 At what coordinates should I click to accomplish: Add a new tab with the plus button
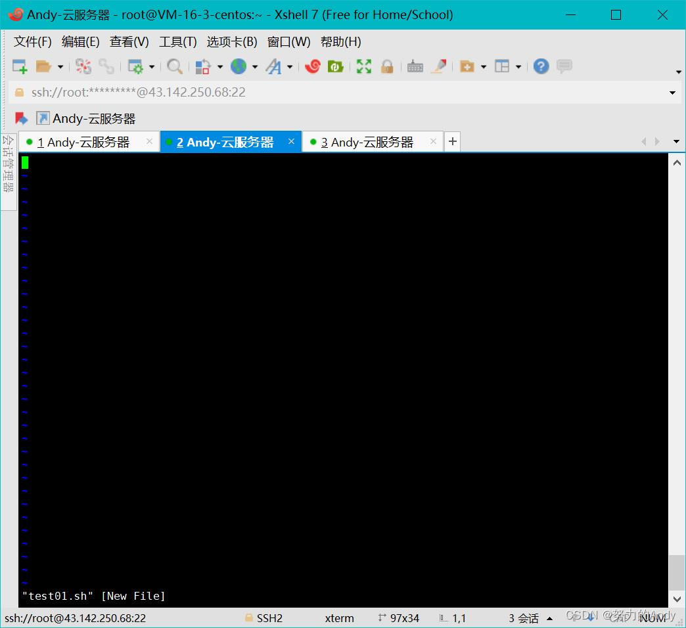452,141
